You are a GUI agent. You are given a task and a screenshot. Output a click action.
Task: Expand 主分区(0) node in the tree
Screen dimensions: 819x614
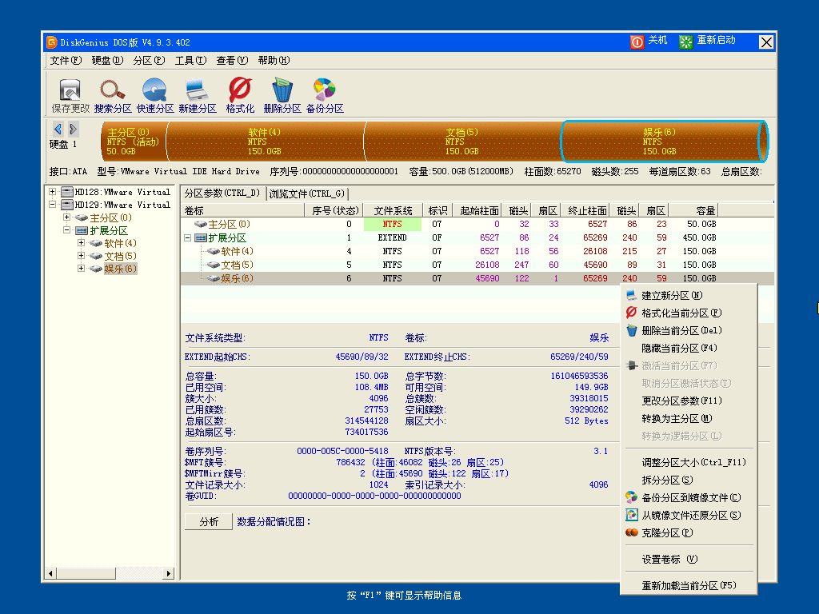pos(67,217)
